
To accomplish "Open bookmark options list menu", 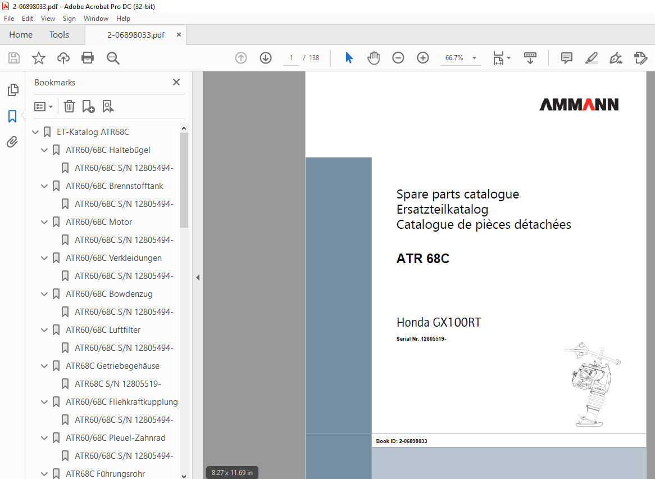I will tap(43, 107).
